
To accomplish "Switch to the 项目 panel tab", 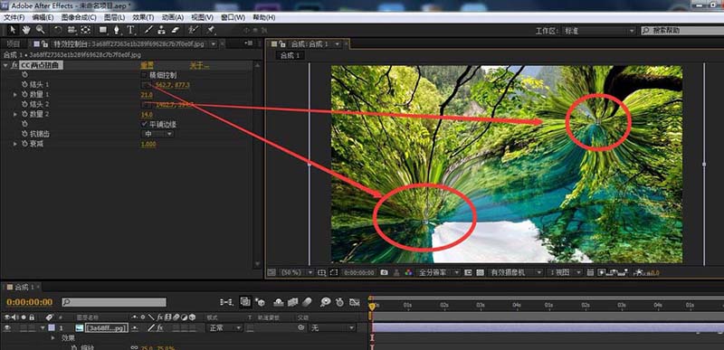I will click(x=14, y=43).
